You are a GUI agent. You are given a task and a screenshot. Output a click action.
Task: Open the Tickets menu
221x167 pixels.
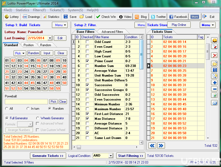57,10
